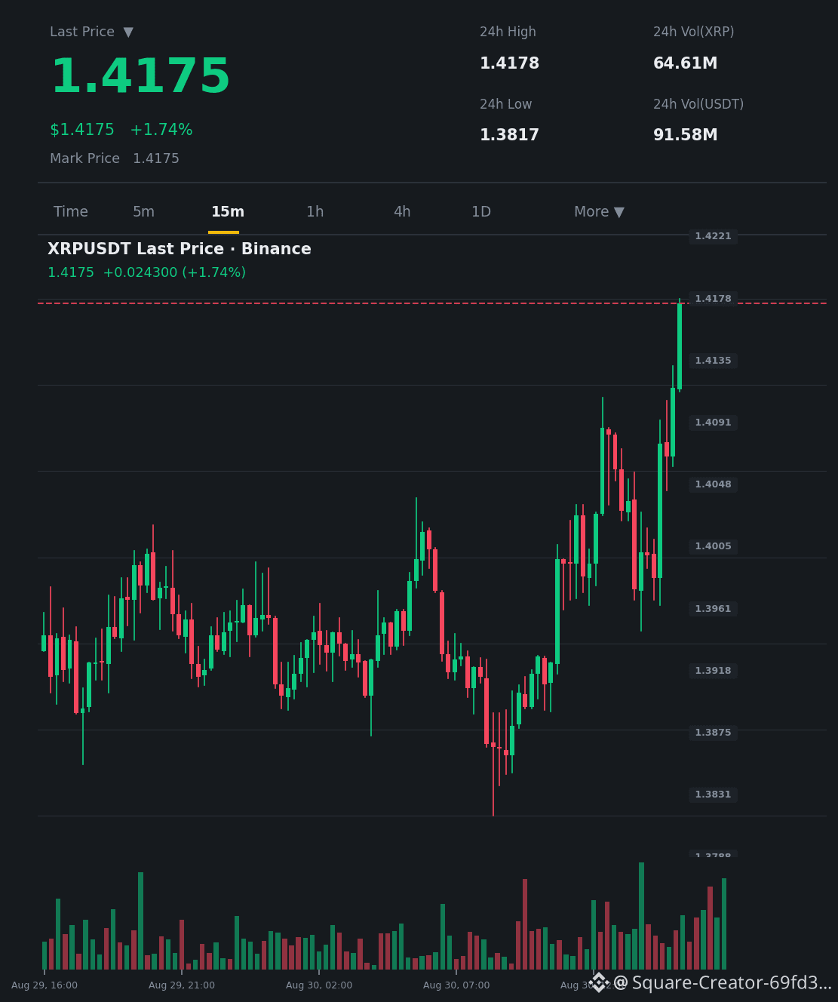Click the 1.4135 price axis label
The width and height of the screenshot is (838, 1002).
[713, 361]
